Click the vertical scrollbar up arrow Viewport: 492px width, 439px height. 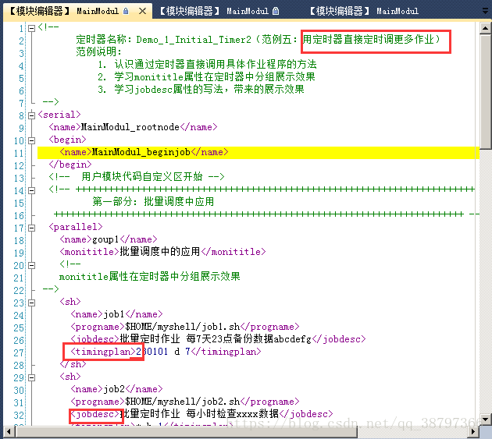(486, 29)
